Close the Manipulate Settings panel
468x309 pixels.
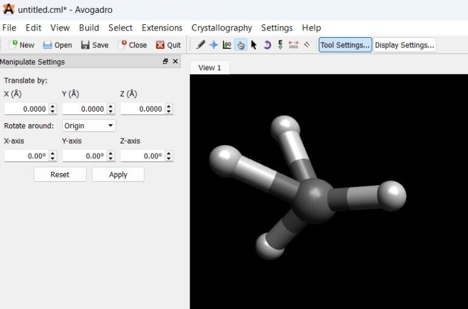coord(175,61)
